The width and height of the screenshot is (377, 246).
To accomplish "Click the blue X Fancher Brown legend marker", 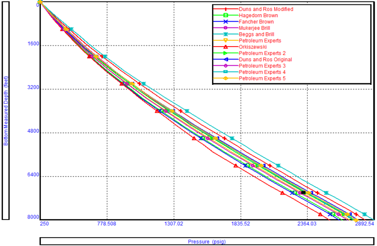I will point(225,22).
